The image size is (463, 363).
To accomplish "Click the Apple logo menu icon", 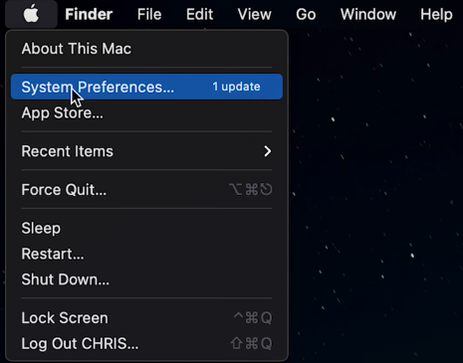I will [x=31, y=15].
